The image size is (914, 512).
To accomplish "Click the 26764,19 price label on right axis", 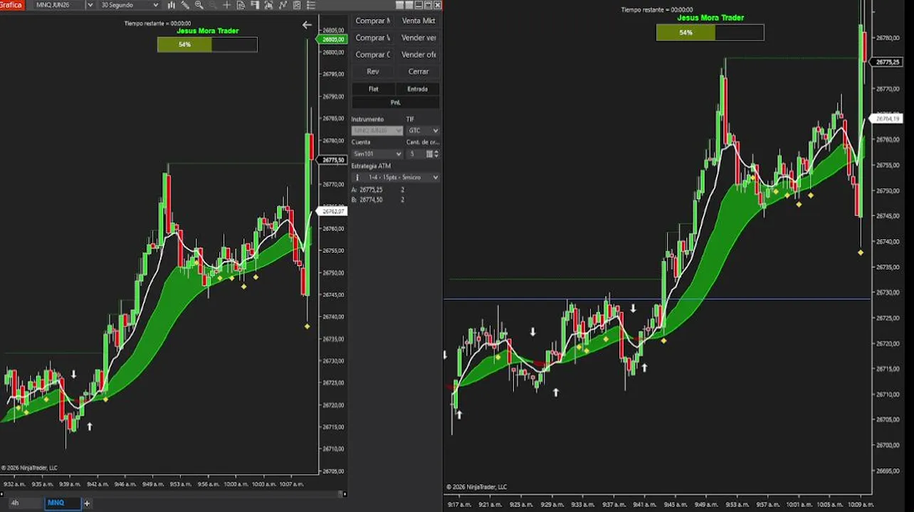I will click(x=887, y=119).
